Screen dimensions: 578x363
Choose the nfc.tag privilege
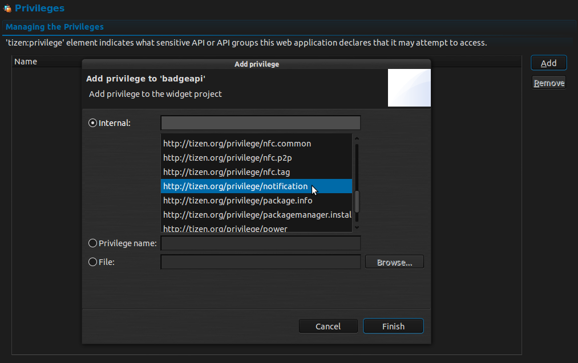[227, 172]
